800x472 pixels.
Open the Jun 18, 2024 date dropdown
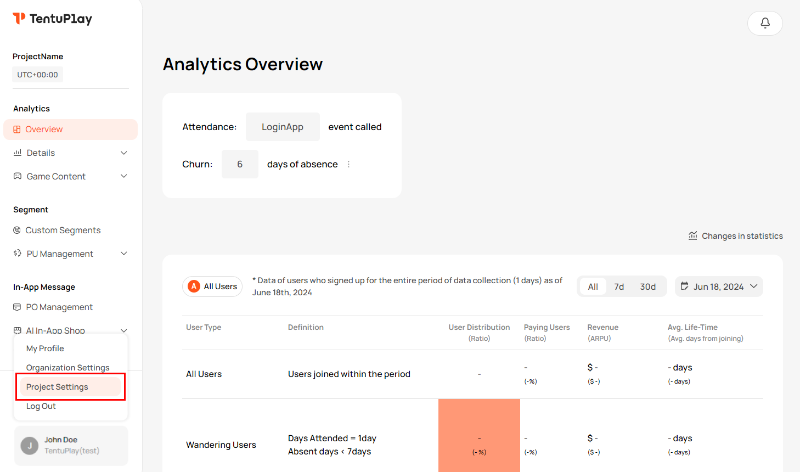click(719, 286)
